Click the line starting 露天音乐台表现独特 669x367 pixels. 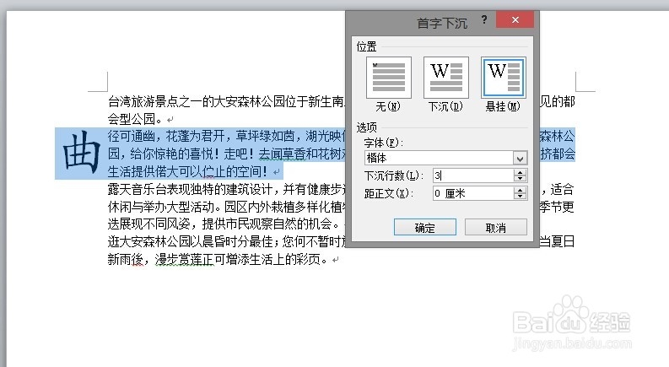[226, 189]
